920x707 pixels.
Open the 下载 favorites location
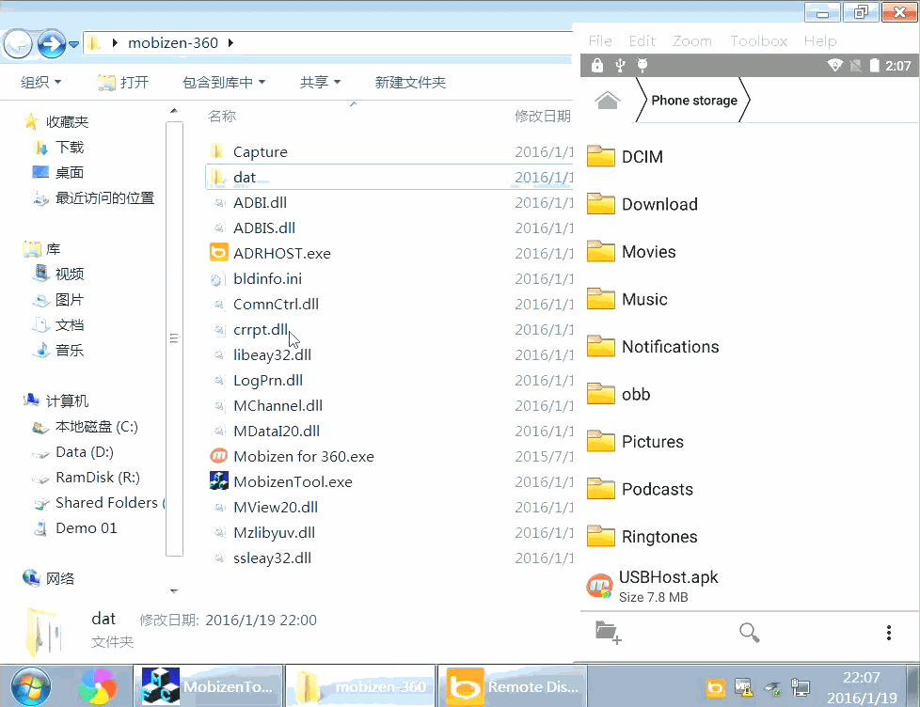(x=70, y=148)
